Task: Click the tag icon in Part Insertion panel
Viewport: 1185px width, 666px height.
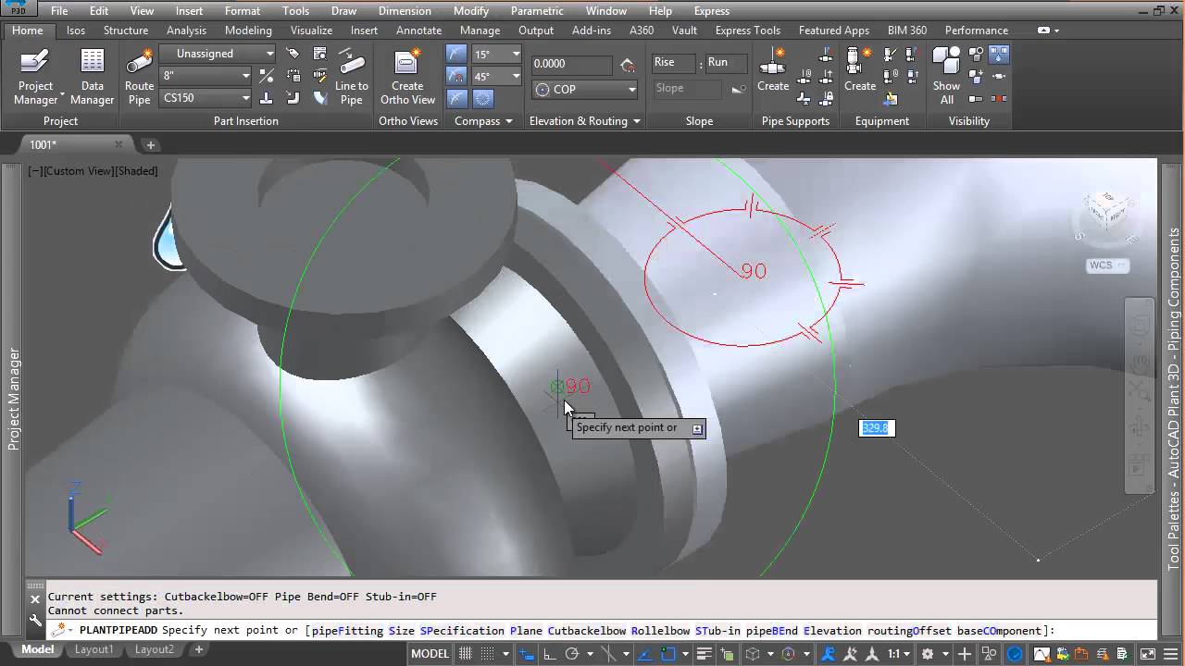Action: pyautogui.click(x=292, y=53)
